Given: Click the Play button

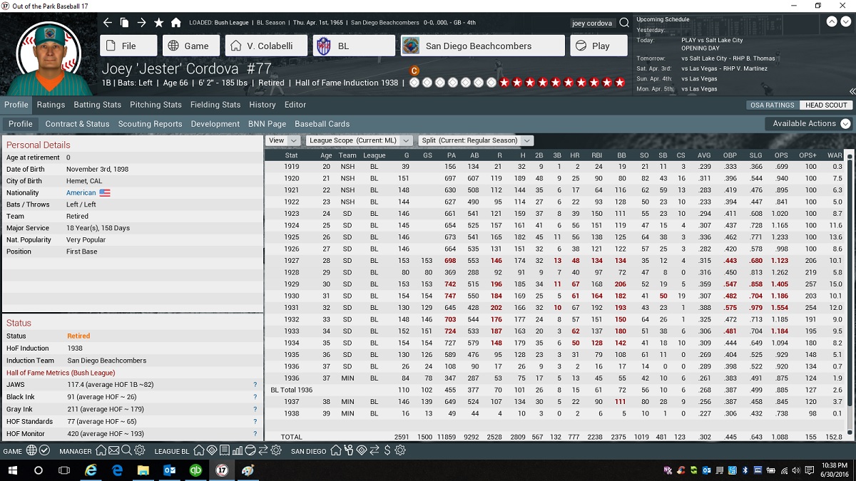Looking at the screenshot, I should pyautogui.click(x=598, y=46).
